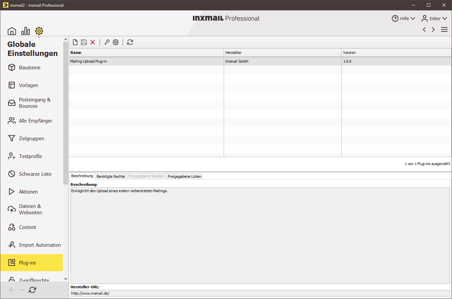This screenshot has height=299, width=452.
Task: Click the Dateien cloud upload icon
Action: point(12,209)
